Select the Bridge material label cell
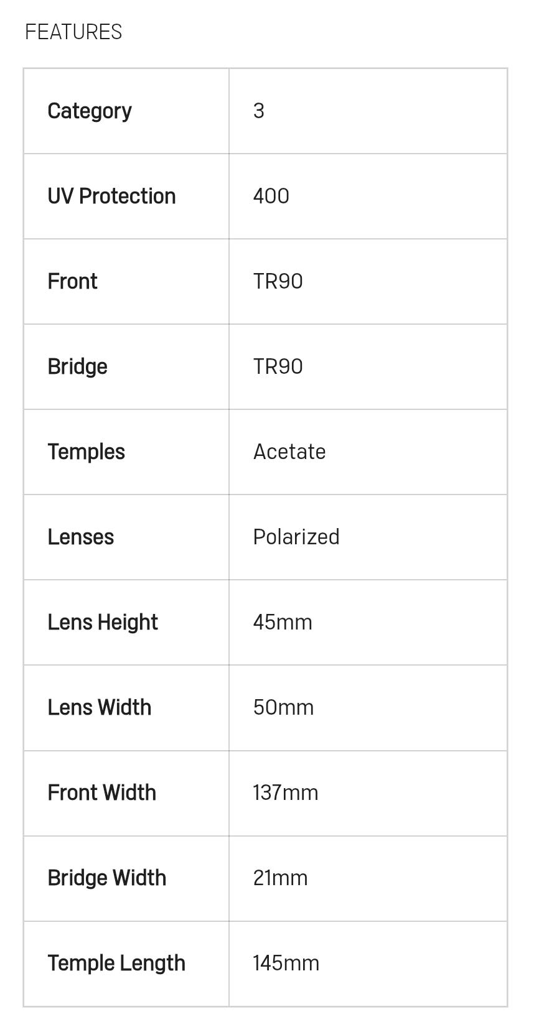The width and height of the screenshot is (544, 1022). coord(77,366)
